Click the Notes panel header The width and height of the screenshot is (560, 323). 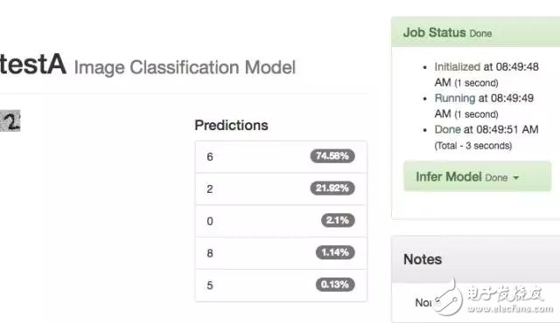[476, 259]
